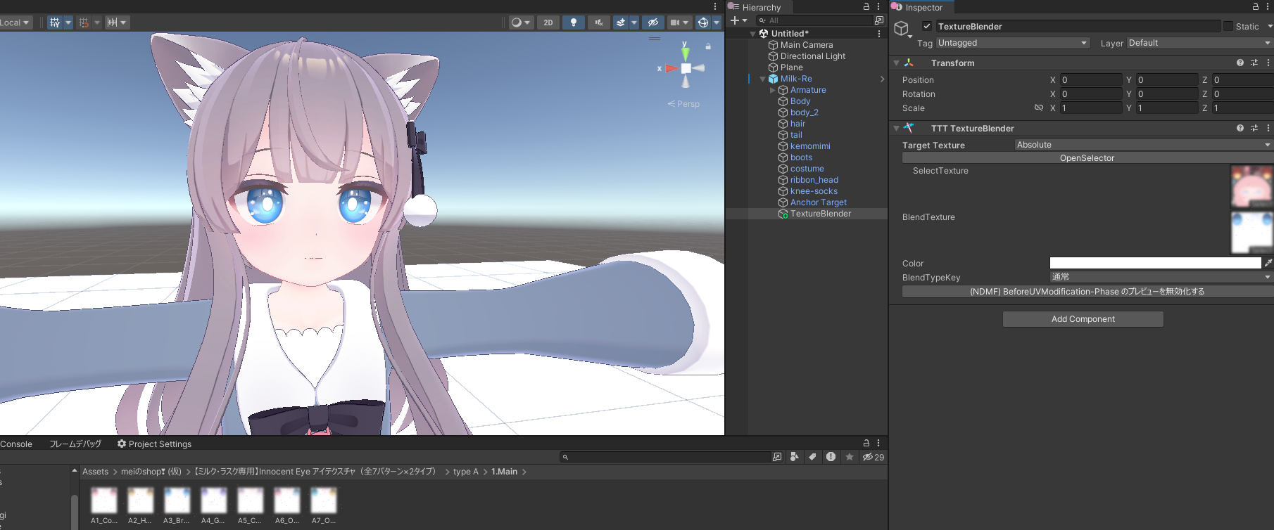Open the Console tab
The width and height of the screenshot is (1274, 530).
pyautogui.click(x=16, y=444)
